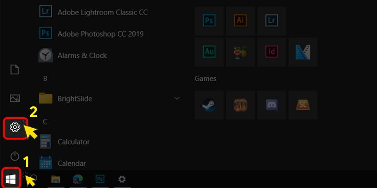Open the Documents icon in Start sidebar
The width and height of the screenshot is (377, 188).
(15, 70)
